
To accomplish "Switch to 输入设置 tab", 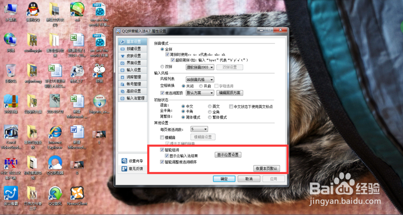I will pos(133,70).
